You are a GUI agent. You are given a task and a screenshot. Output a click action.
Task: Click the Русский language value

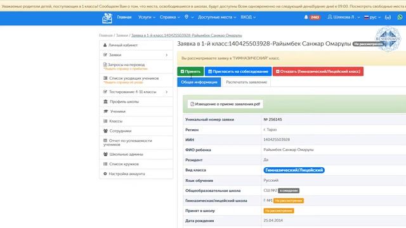tap(271, 180)
